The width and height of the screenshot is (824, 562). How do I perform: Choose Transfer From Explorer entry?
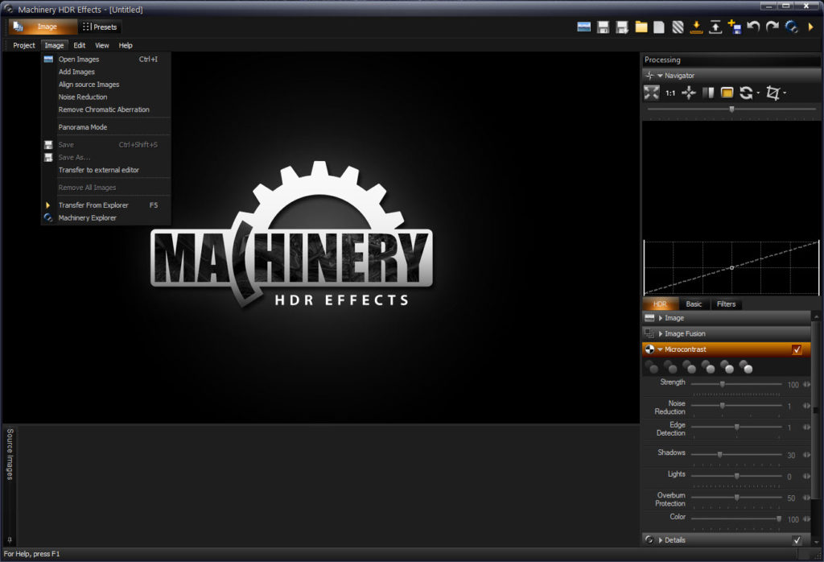click(x=106, y=205)
